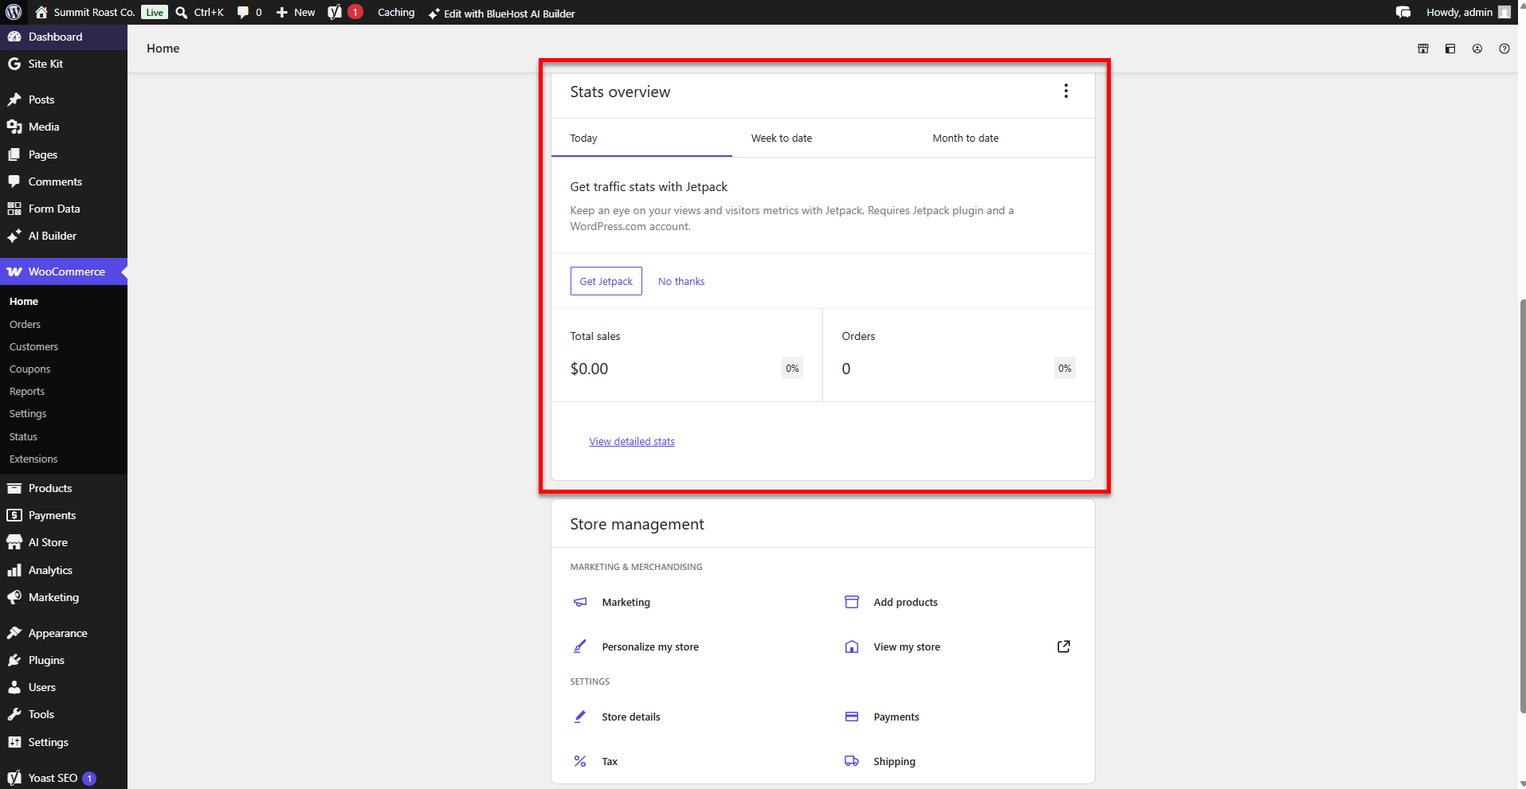Screen dimensions: 1526x789
Task: Click Edit with BlueHost AI Builder
Action: (501, 14)
